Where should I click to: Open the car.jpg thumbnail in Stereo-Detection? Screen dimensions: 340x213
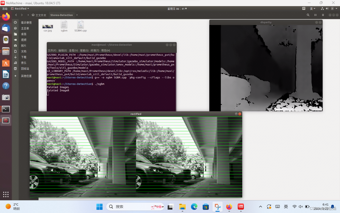pos(48,26)
